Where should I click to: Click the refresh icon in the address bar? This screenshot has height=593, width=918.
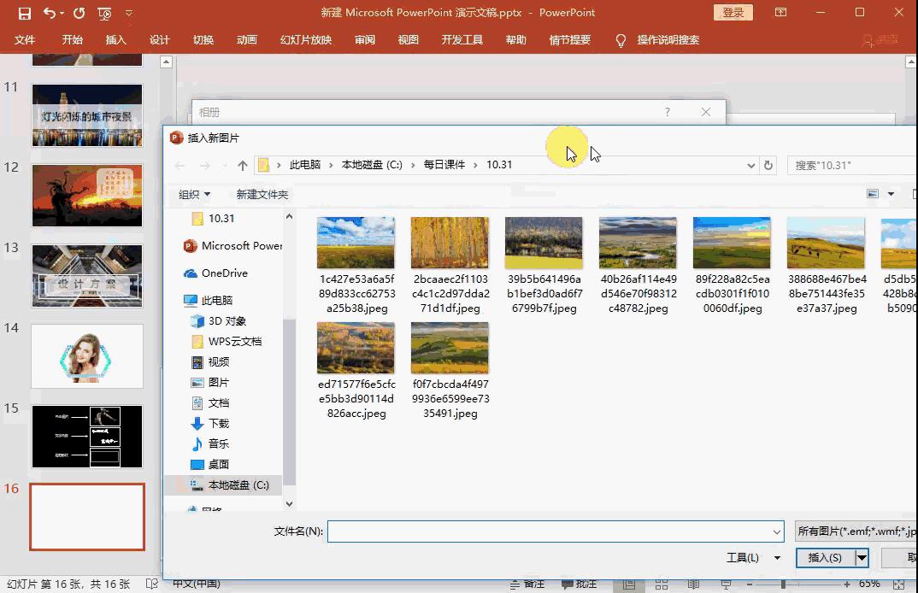click(768, 165)
